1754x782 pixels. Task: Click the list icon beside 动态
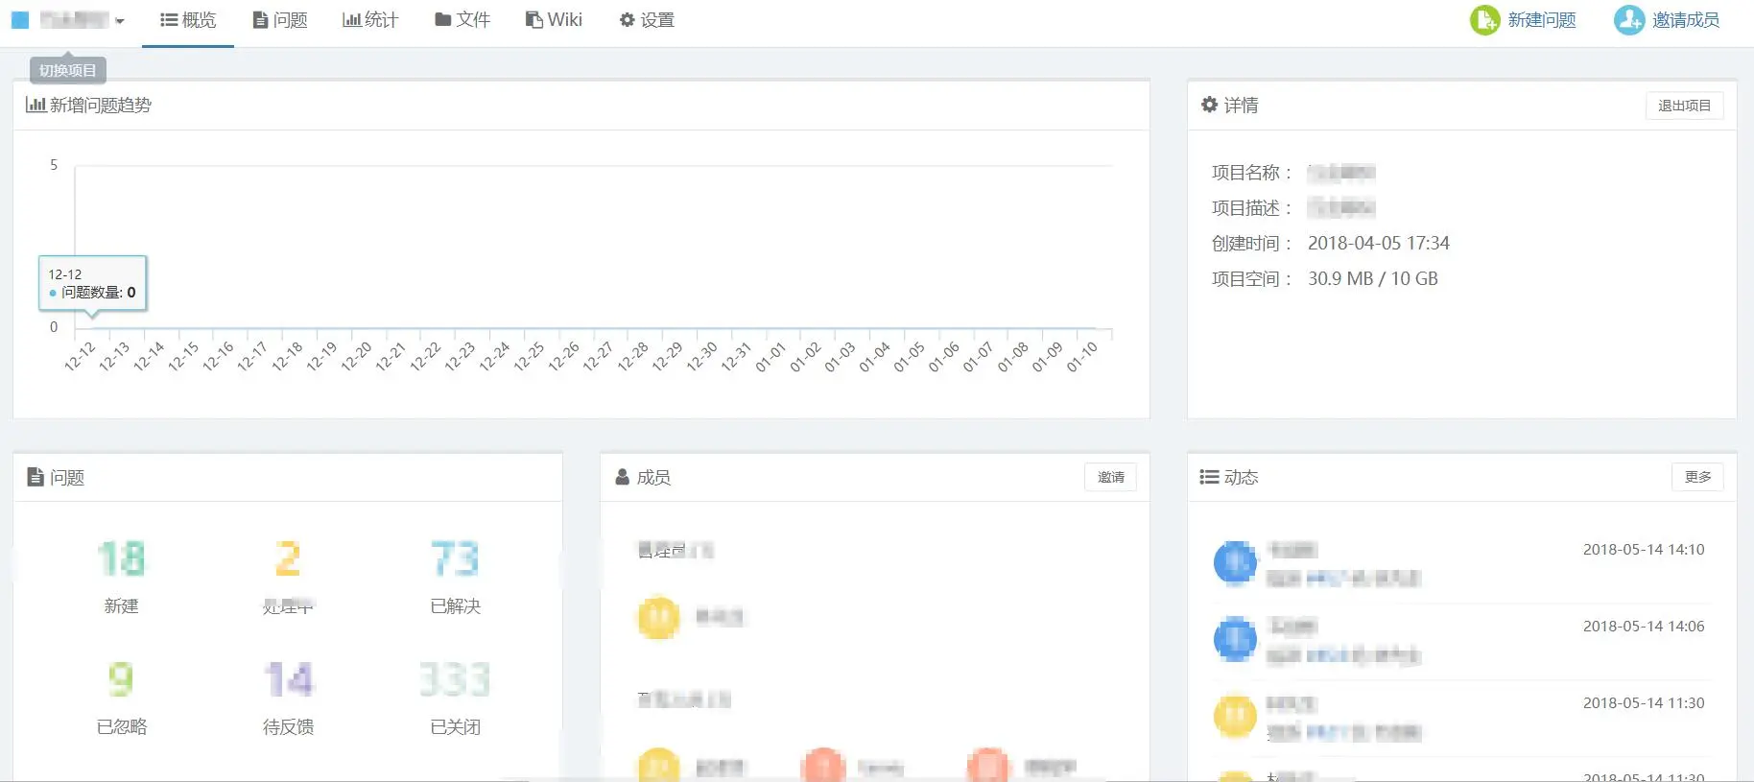(1209, 477)
